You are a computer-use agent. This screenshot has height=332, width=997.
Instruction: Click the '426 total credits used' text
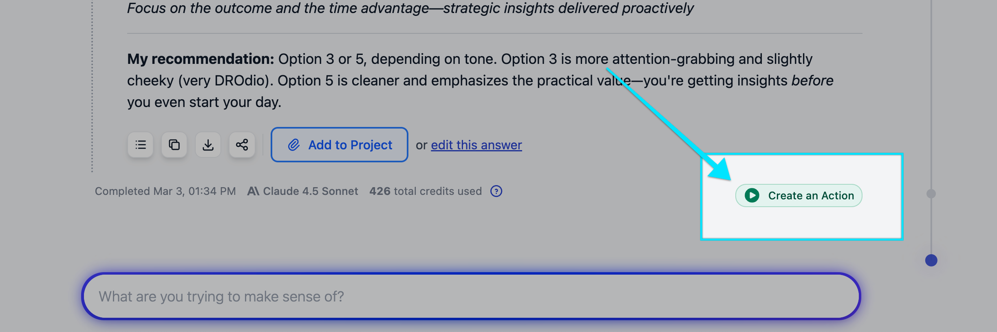click(x=425, y=191)
